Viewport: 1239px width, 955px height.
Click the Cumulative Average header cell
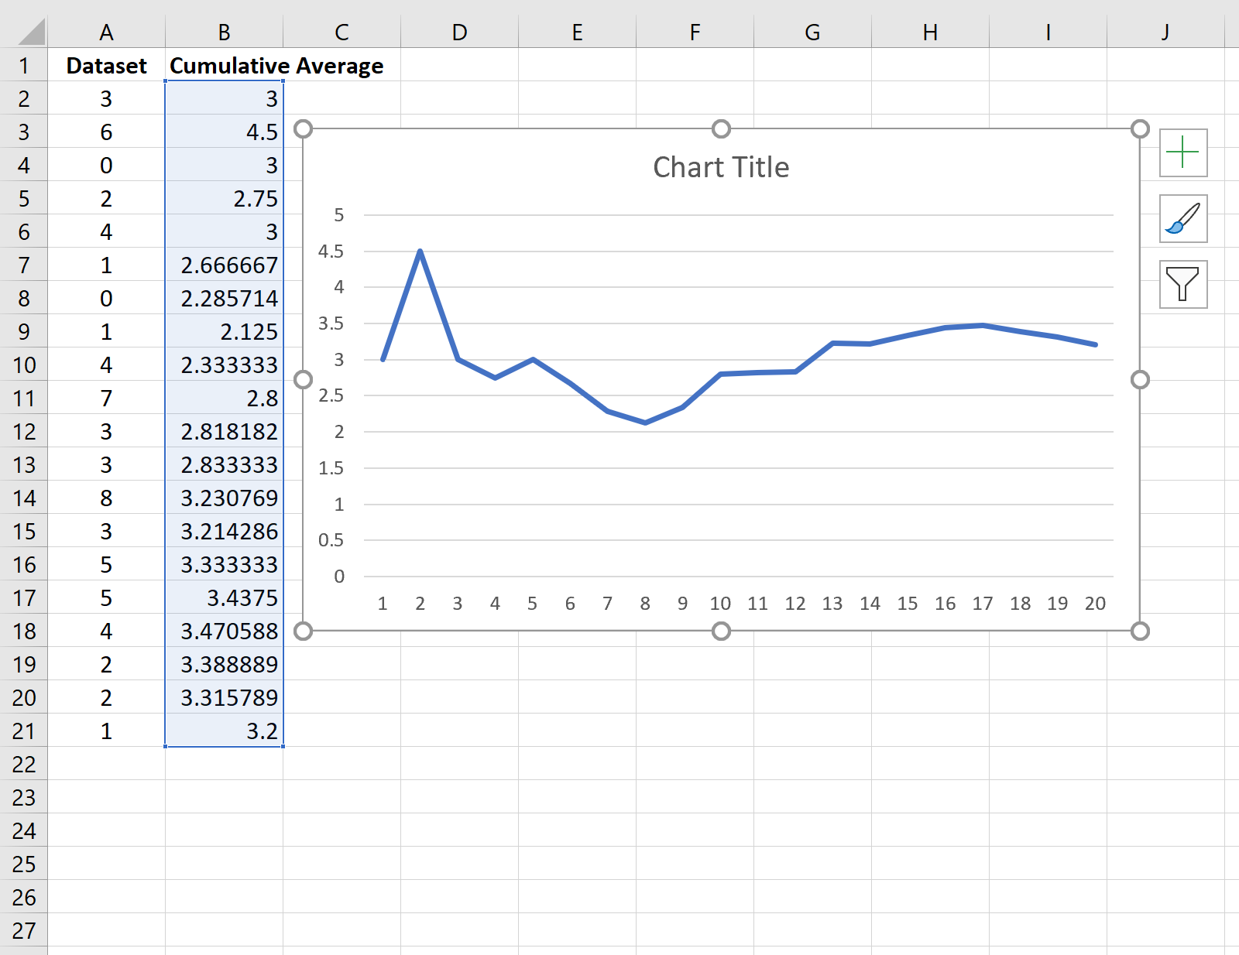pos(224,66)
